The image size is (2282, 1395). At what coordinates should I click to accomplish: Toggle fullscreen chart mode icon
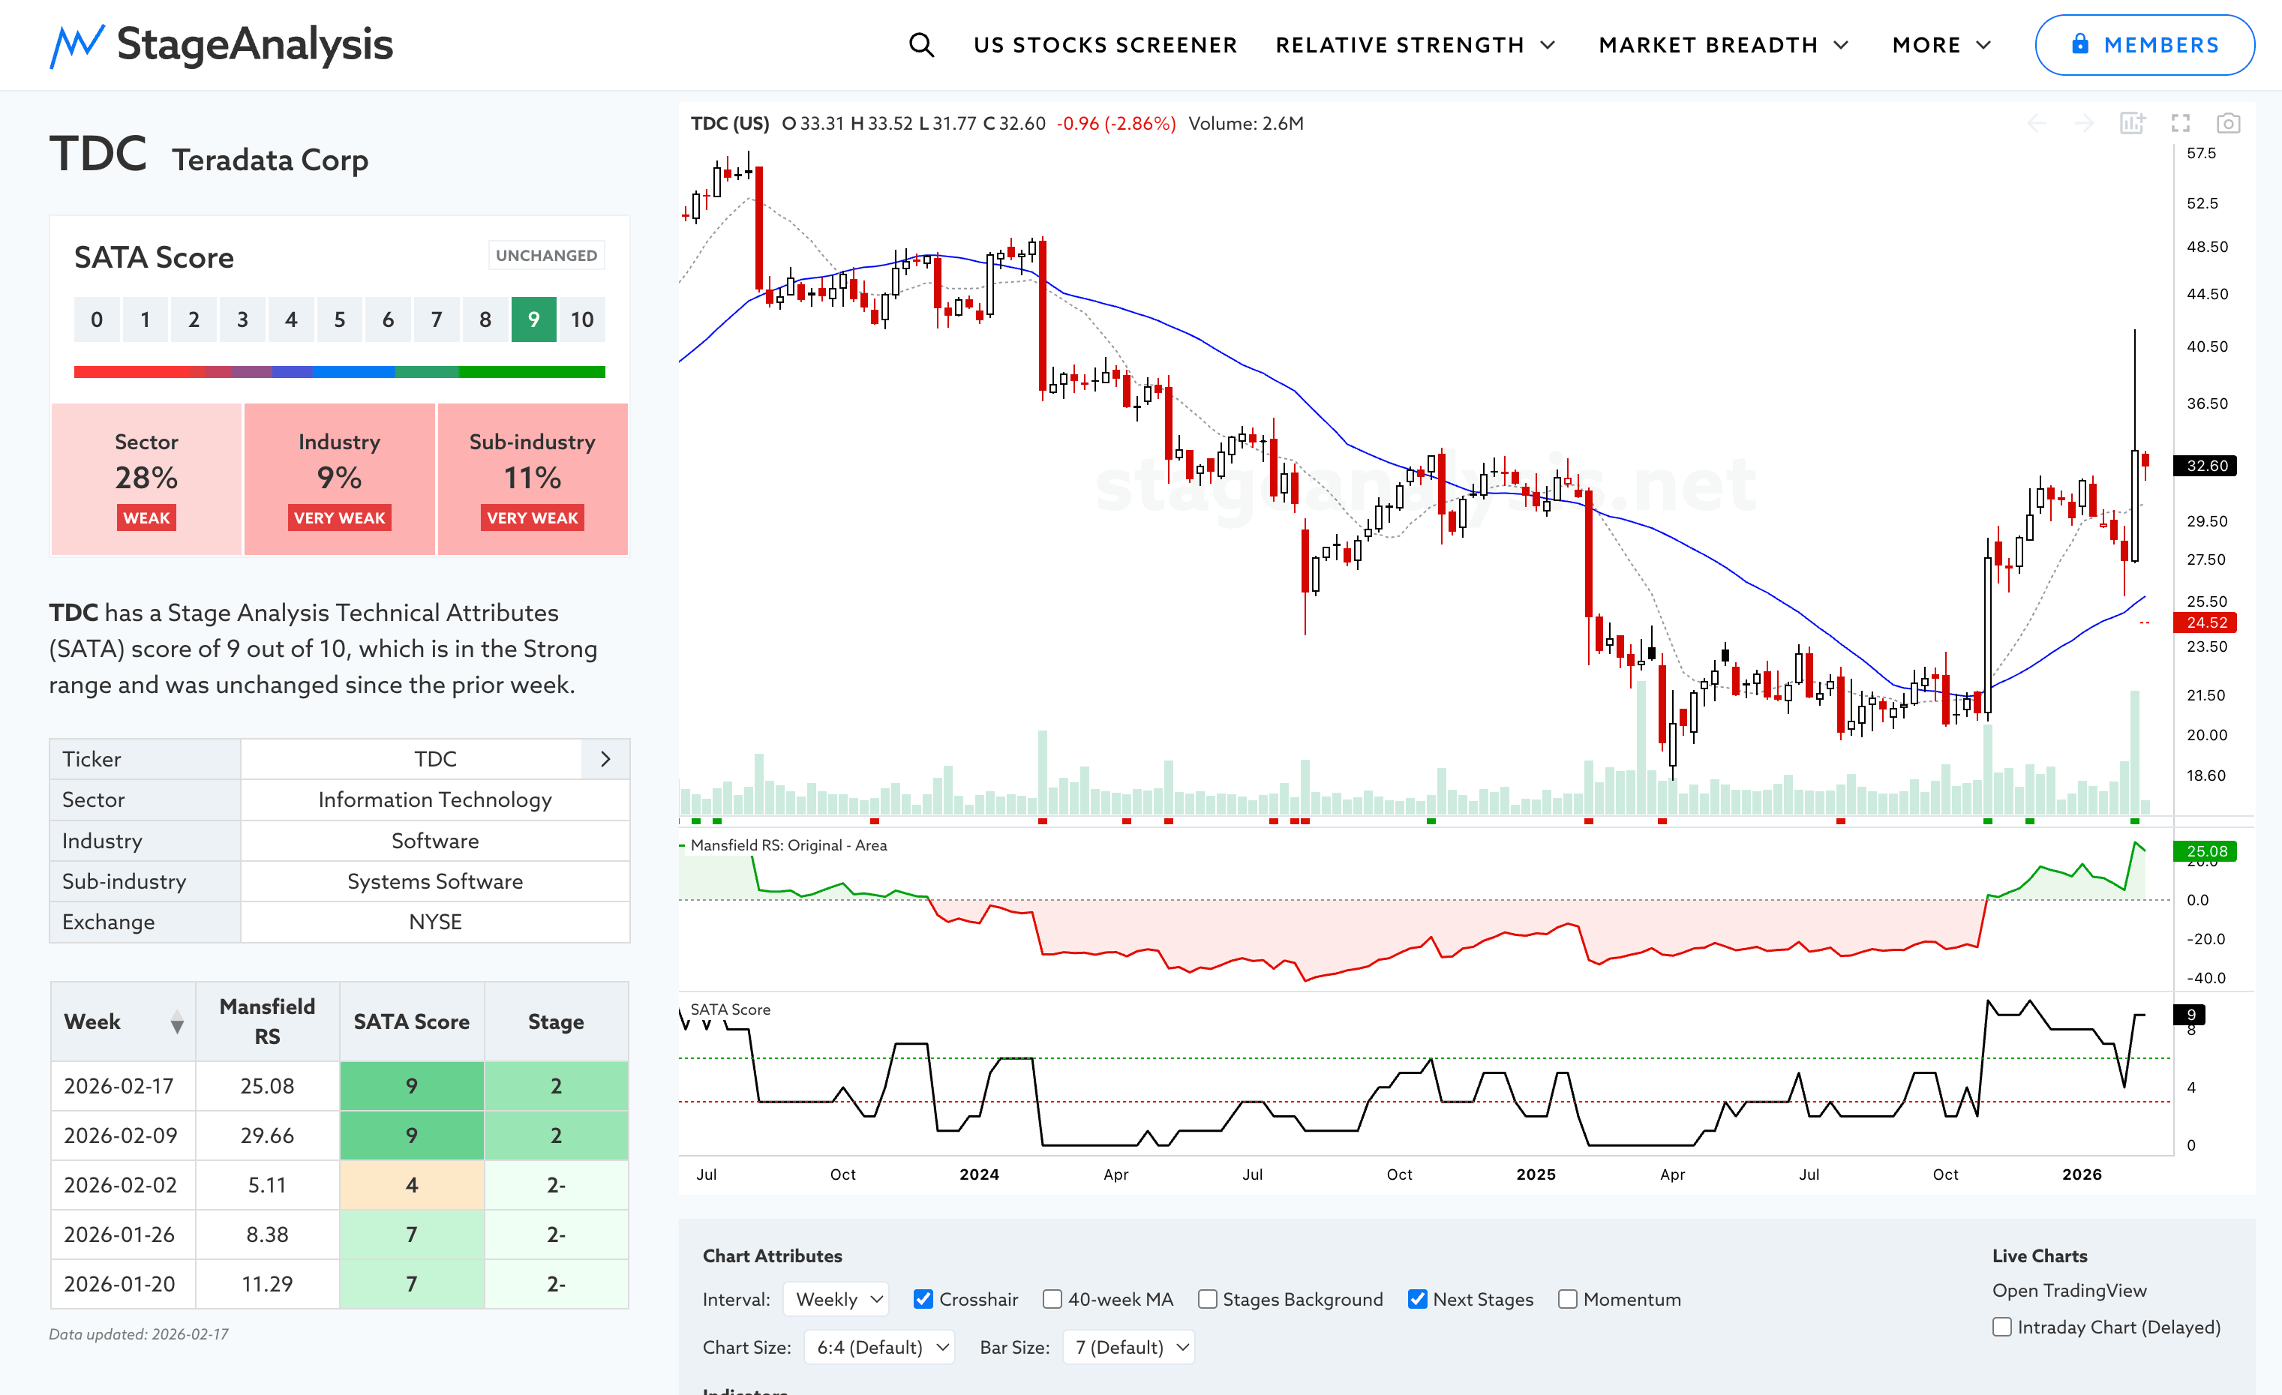[2180, 123]
